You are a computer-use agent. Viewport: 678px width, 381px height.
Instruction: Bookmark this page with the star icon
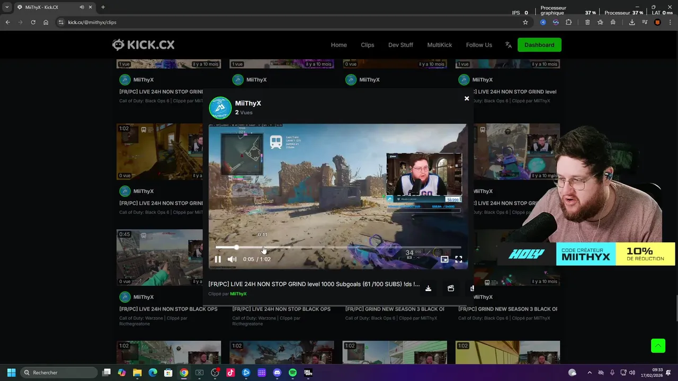point(525,22)
